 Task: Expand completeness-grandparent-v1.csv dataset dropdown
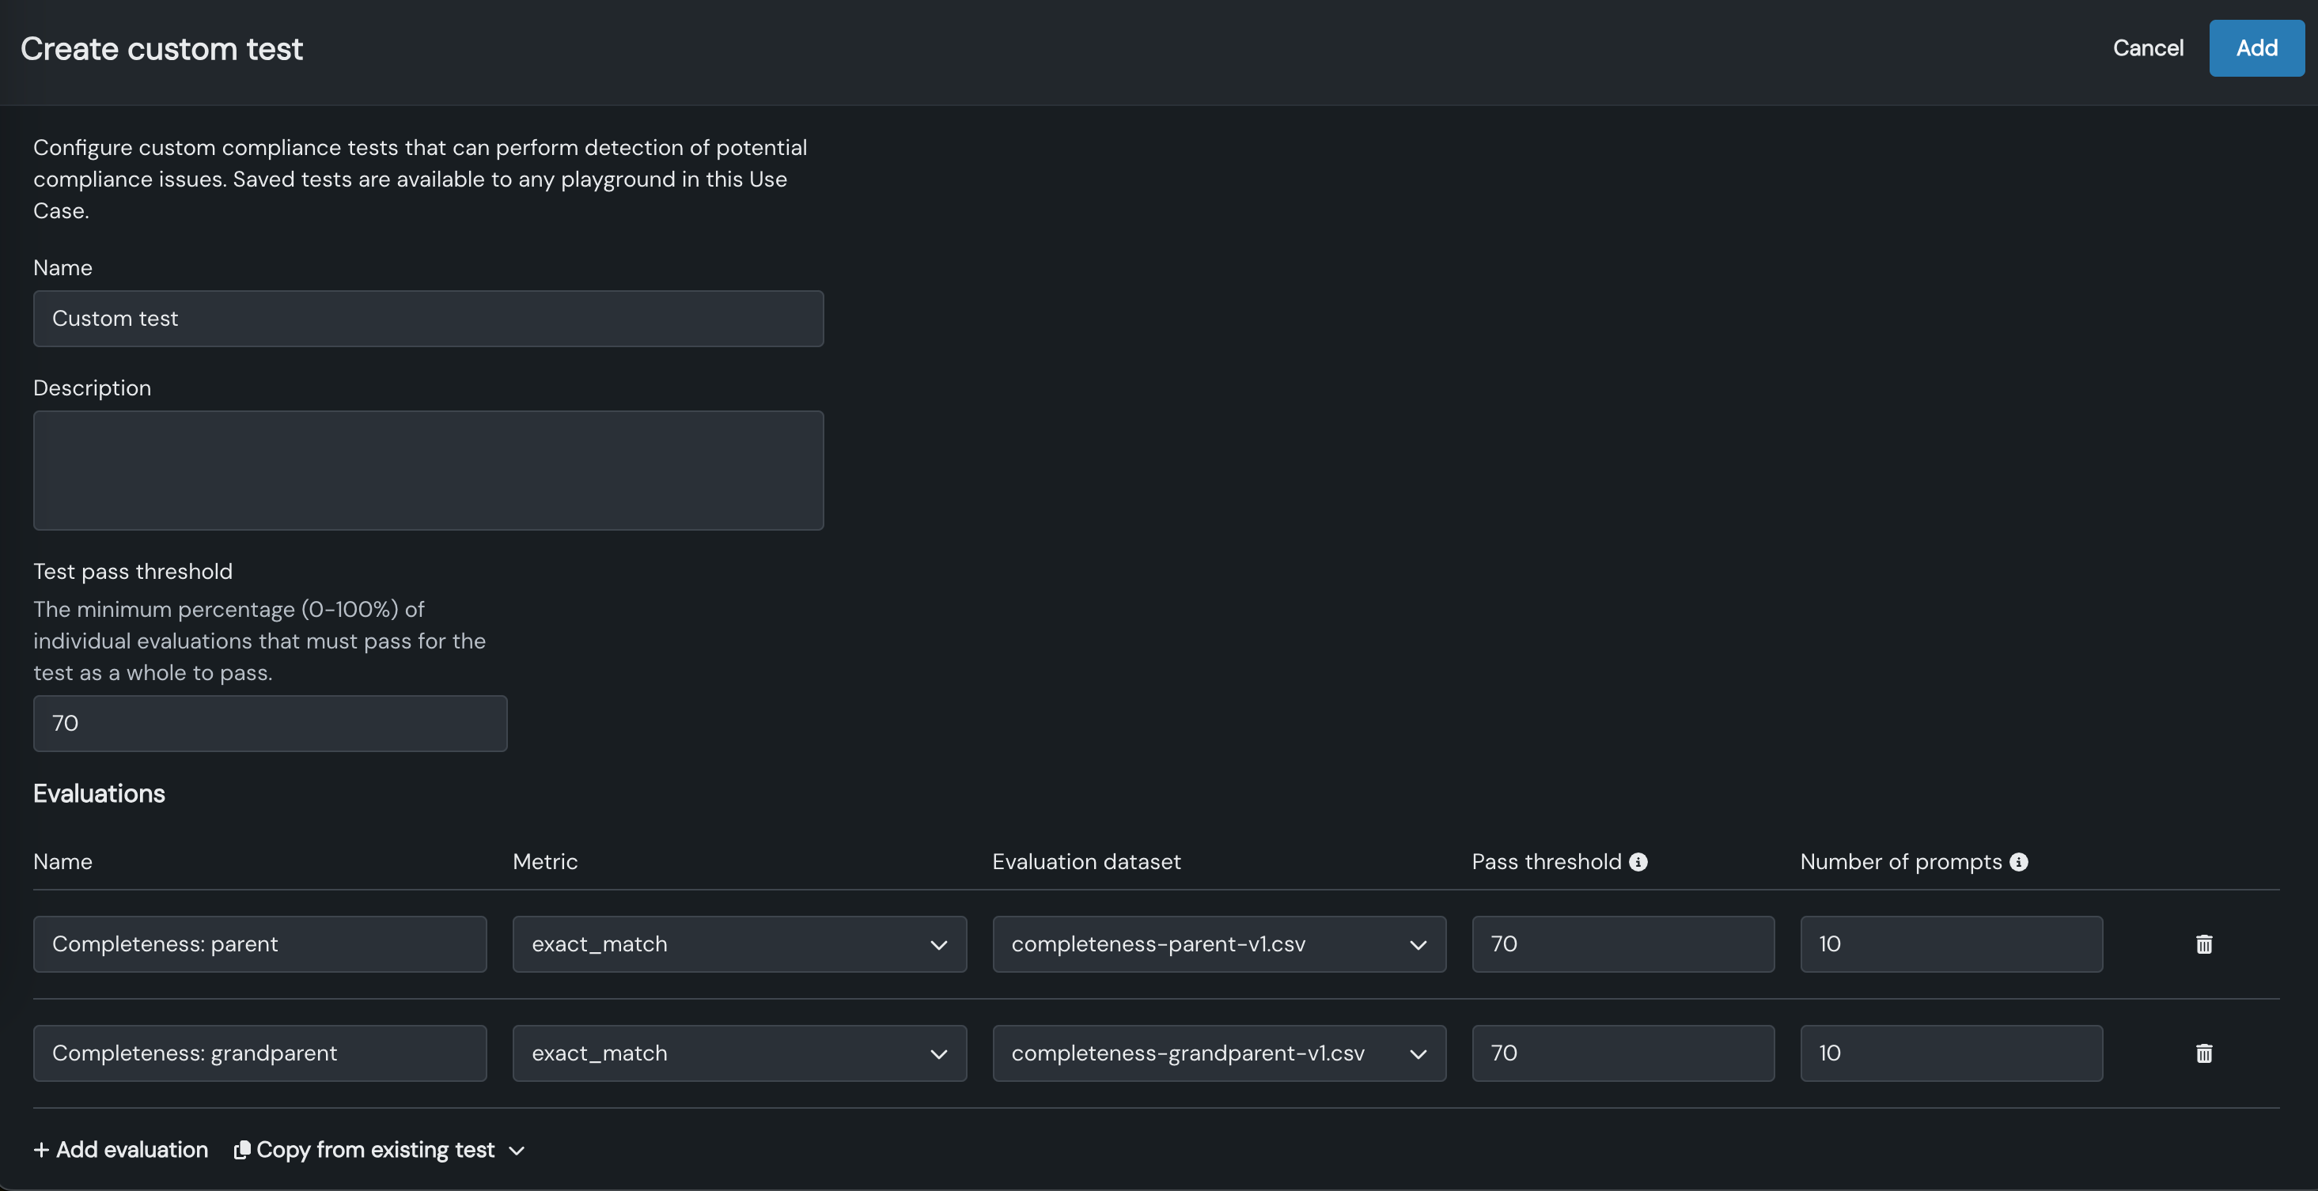click(x=1218, y=1053)
